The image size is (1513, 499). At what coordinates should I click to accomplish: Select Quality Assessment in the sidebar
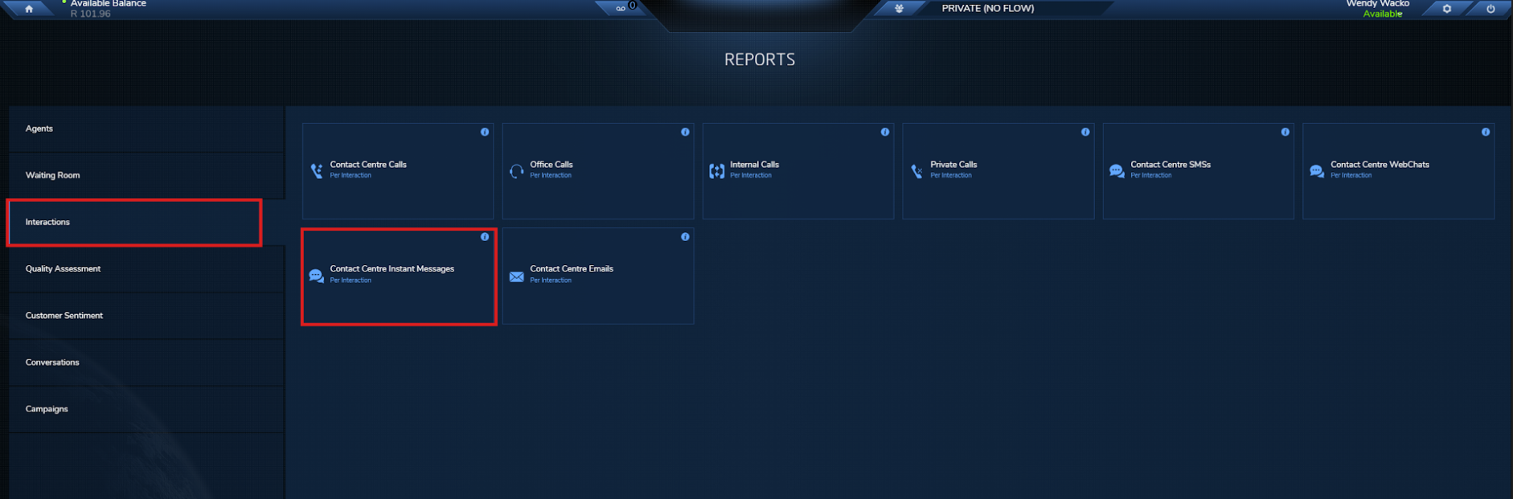pyautogui.click(x=146, y=269)
